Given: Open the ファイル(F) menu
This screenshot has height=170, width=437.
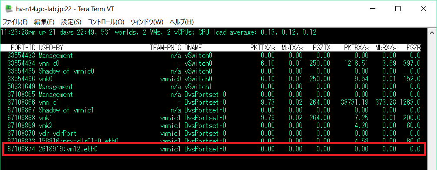Looking at the screenshot, I should coord(15,22).
